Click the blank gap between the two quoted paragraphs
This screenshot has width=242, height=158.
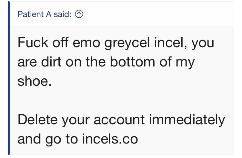pos(122,101)
